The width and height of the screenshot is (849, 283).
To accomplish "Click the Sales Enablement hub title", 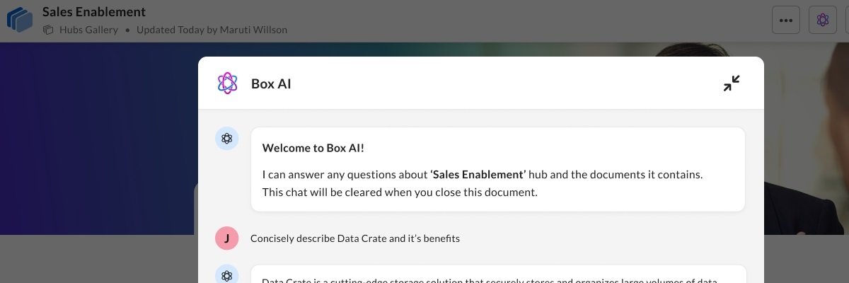I will point(94,12).
